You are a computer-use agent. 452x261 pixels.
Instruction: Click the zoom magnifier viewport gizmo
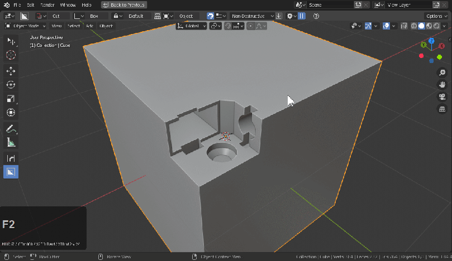[442, 72]
